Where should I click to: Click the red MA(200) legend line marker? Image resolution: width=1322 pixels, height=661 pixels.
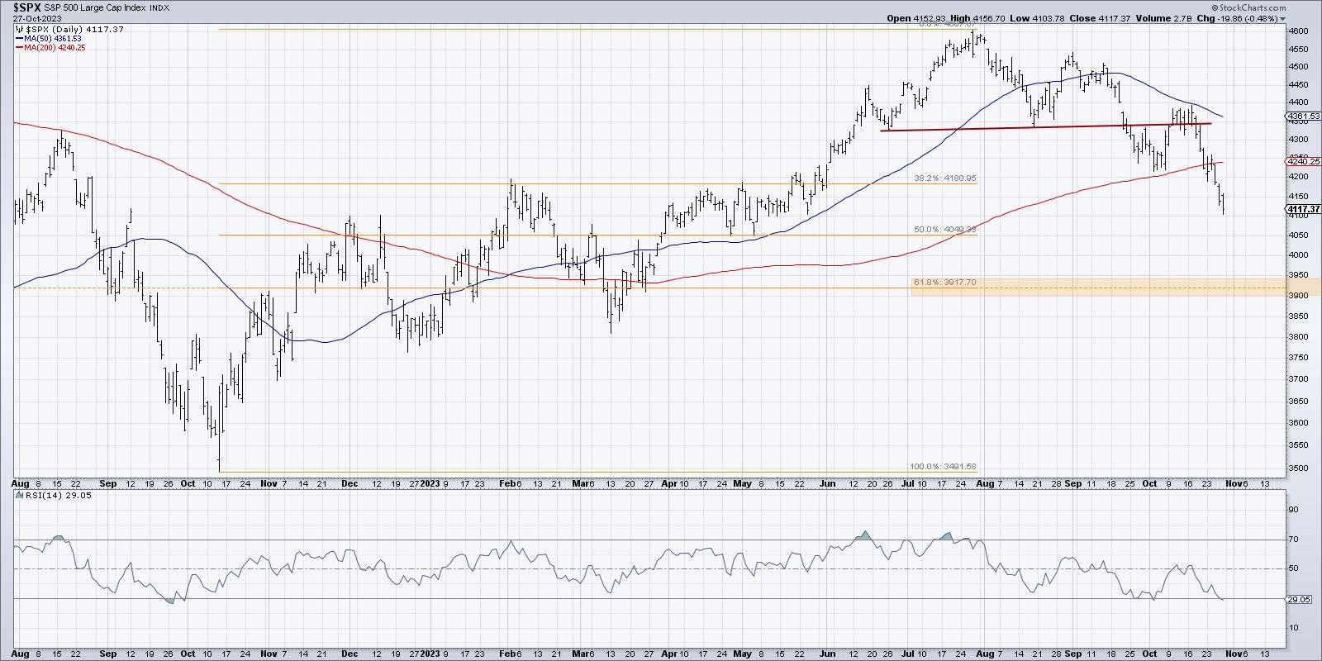coord(18,48)
